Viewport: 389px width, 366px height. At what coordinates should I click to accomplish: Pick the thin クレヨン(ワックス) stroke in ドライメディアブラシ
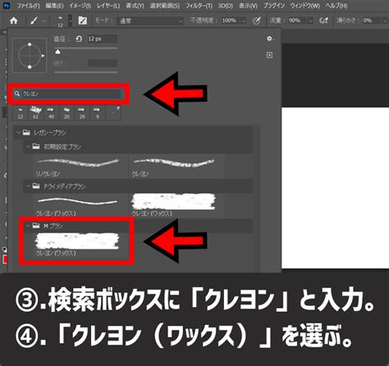pos(78,202)
